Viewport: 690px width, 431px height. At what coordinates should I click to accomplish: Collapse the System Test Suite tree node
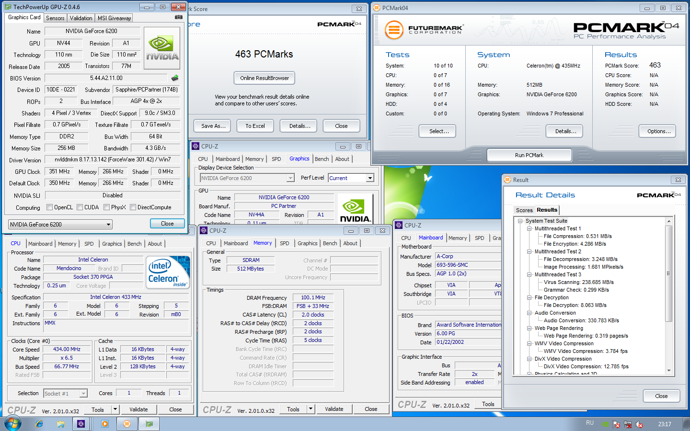[520, 221]
